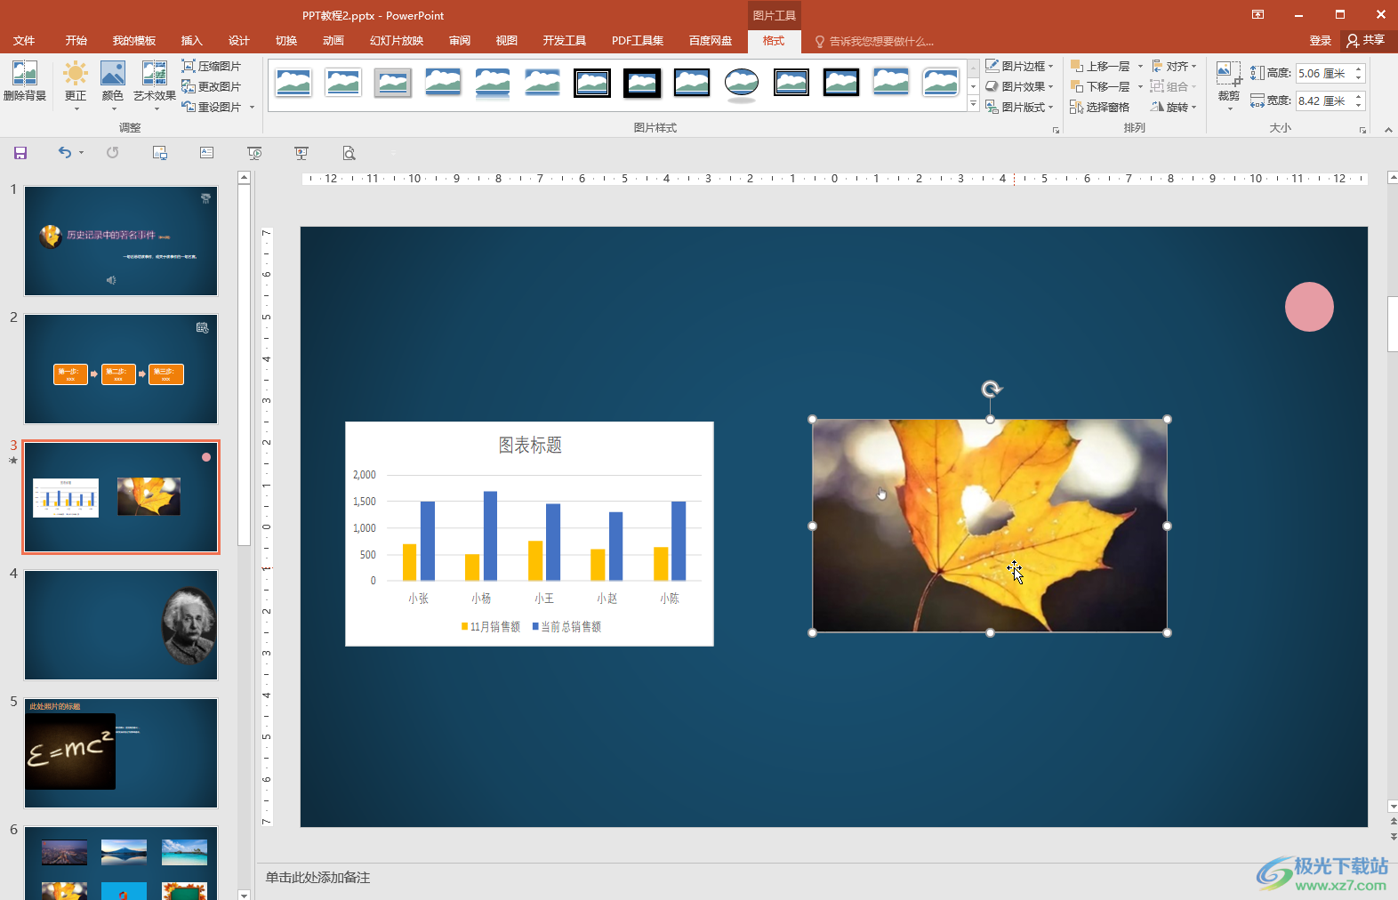Click the Remove Background (删除背景) icon
Screen dimensions: 1398x900
[x=24, y=82]
